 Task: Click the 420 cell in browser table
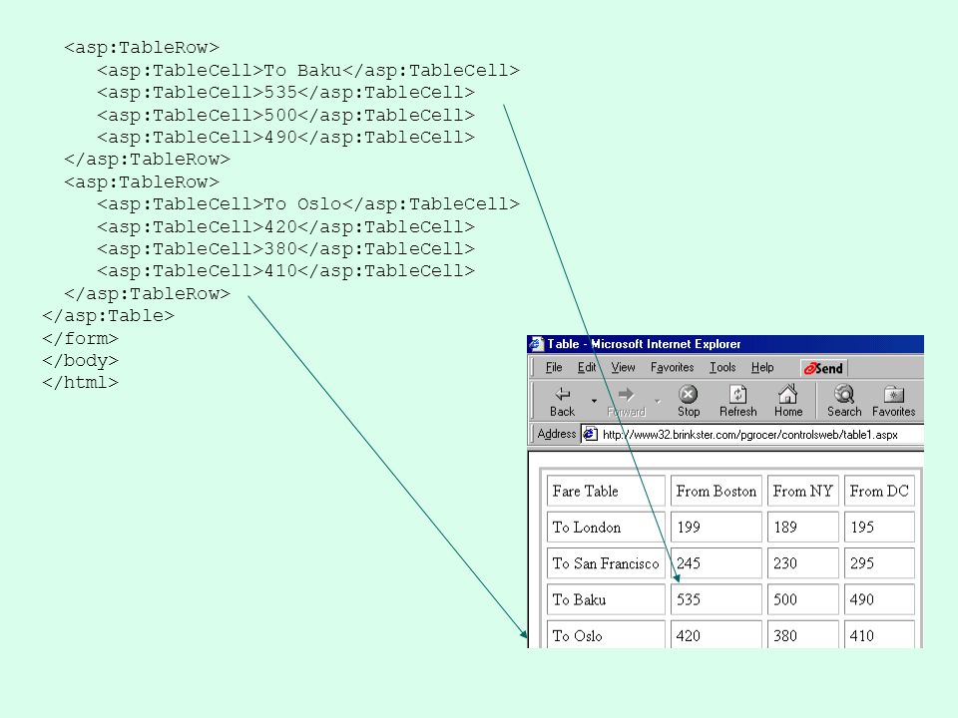click(717, 635)
